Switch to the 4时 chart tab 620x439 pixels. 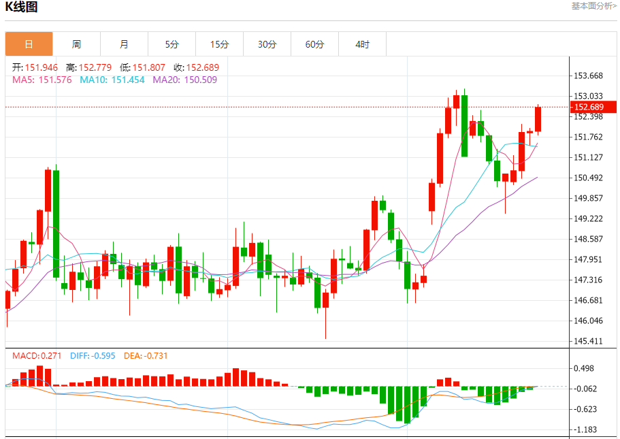click(x=362, y=44)
